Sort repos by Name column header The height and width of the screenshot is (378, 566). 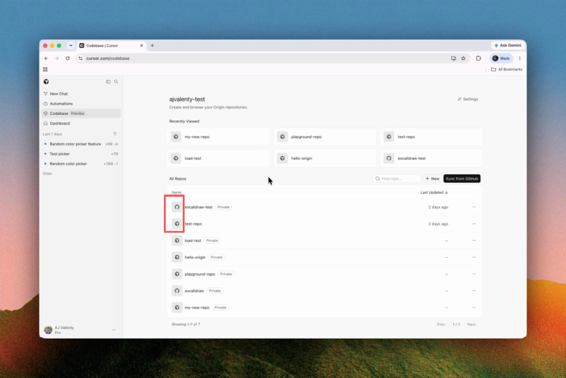176,193
